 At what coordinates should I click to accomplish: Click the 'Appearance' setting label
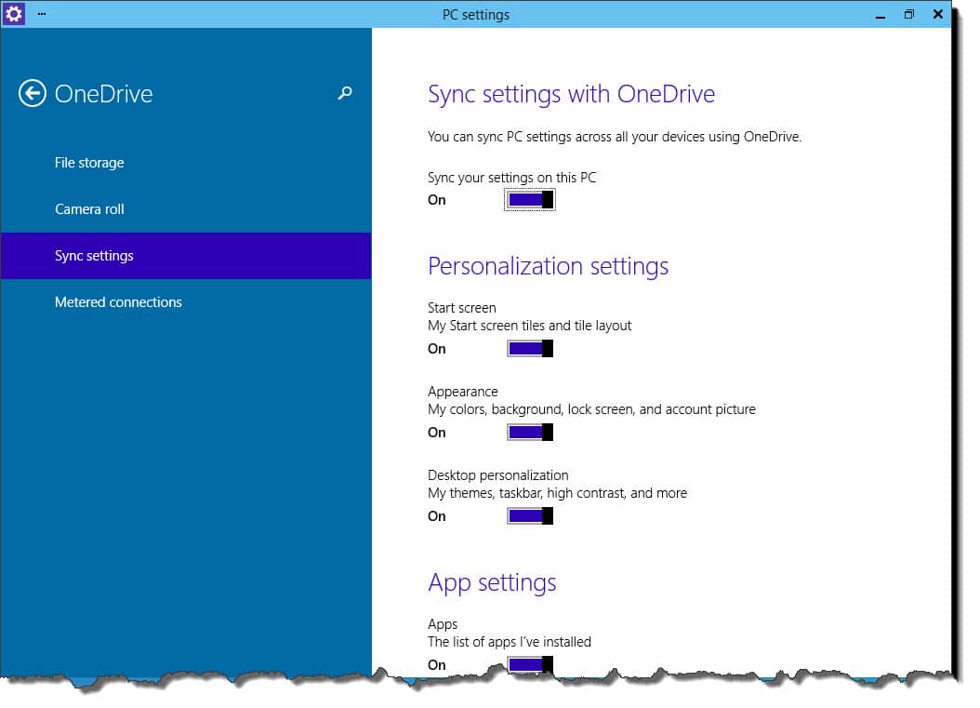tap(462, 393)
